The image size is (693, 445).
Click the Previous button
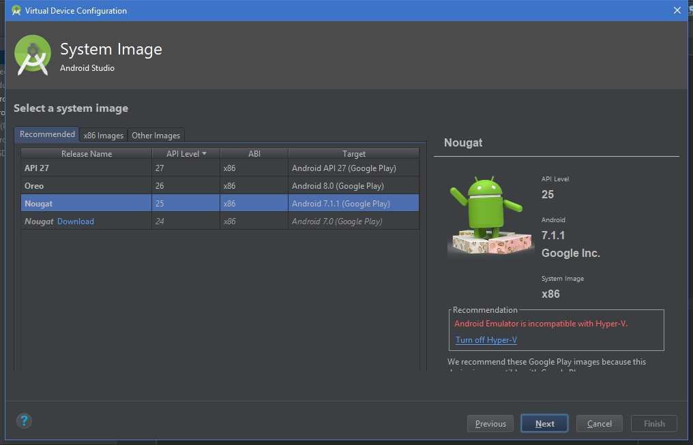point(490,423)
